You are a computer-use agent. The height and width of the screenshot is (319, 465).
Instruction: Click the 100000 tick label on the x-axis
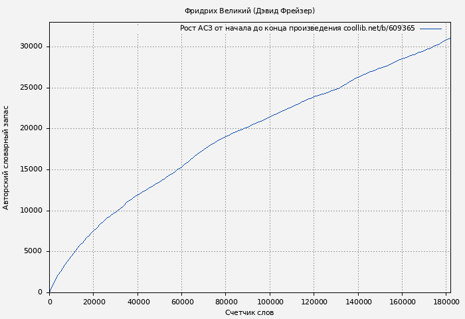270,302
